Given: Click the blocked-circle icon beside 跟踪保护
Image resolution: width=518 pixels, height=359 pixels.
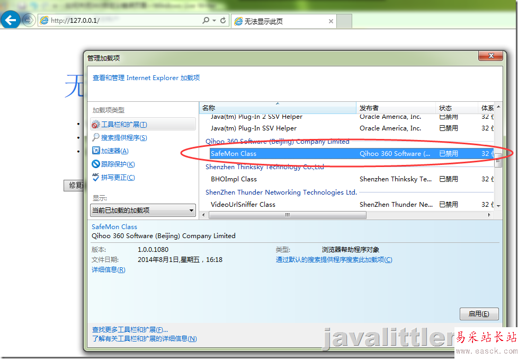Looking at the screenshot, I should tap(95, 164).
